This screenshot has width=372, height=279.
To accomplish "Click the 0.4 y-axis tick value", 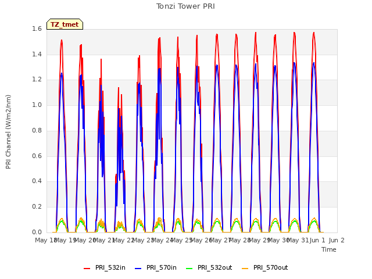I will click(x=37, y=181).
